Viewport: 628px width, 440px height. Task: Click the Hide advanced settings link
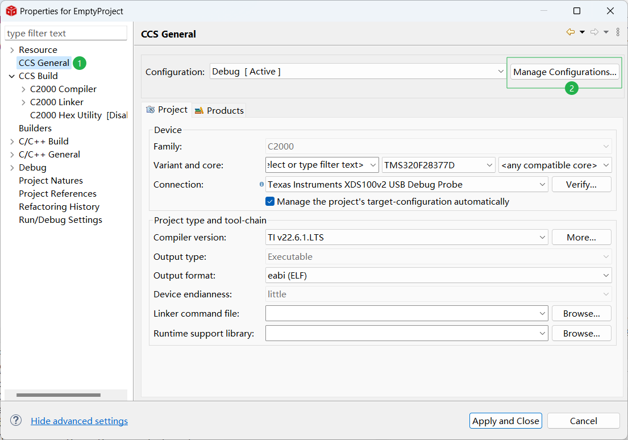(79, 421)
